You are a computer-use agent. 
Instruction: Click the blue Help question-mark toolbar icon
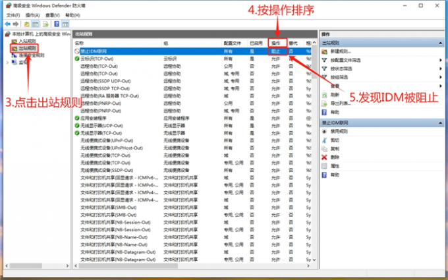point(55,24)
